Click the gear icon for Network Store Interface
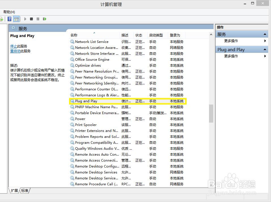The width and height of the screenshot is (271, 202). 72,53
